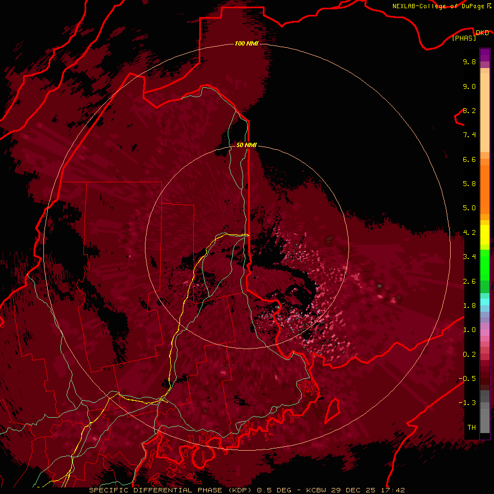Click the 2.6 value on color scale
Viewport: 494px width, 494px height.
point(469,282)
